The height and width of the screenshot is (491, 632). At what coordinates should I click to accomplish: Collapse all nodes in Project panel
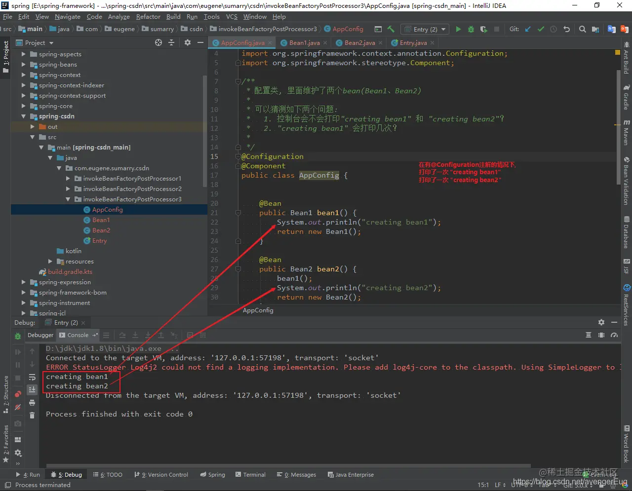[x=171, y=42]
